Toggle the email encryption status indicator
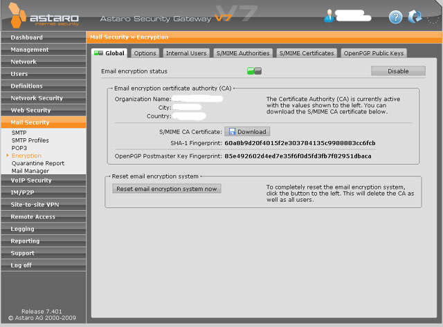 click(254, 71)
